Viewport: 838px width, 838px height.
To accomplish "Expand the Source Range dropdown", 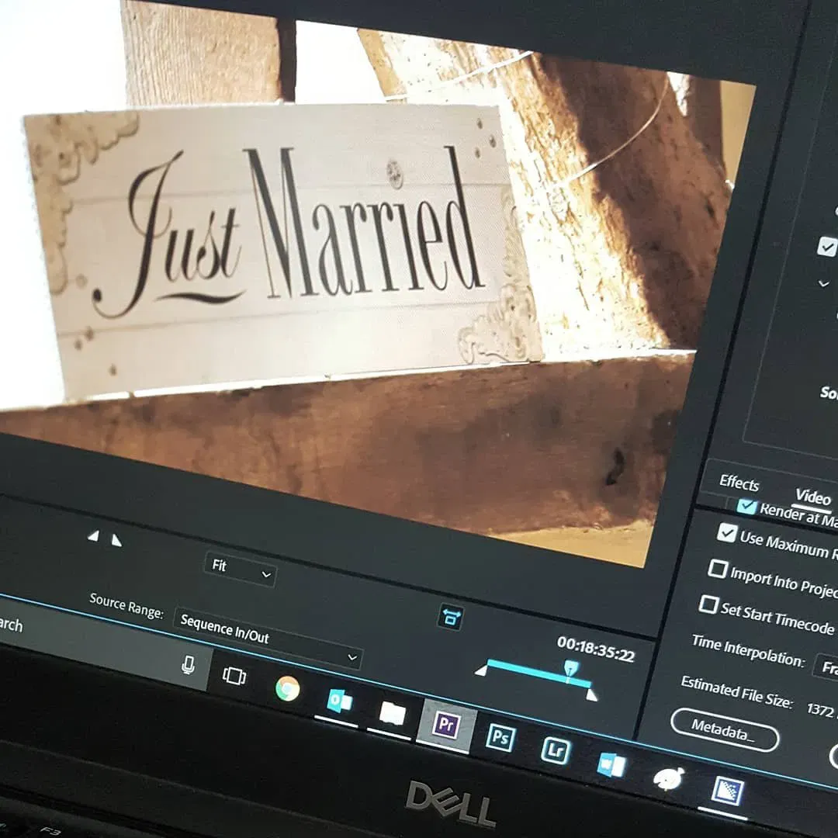I will click(x=268, y=639).
